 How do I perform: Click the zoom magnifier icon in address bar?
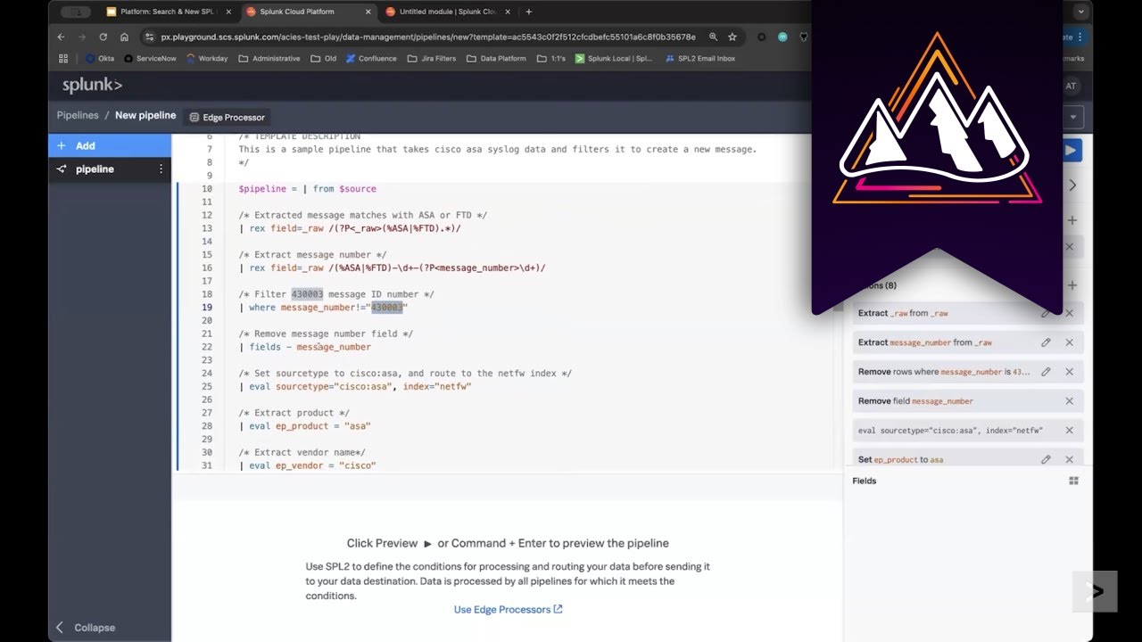pos(713,37)
